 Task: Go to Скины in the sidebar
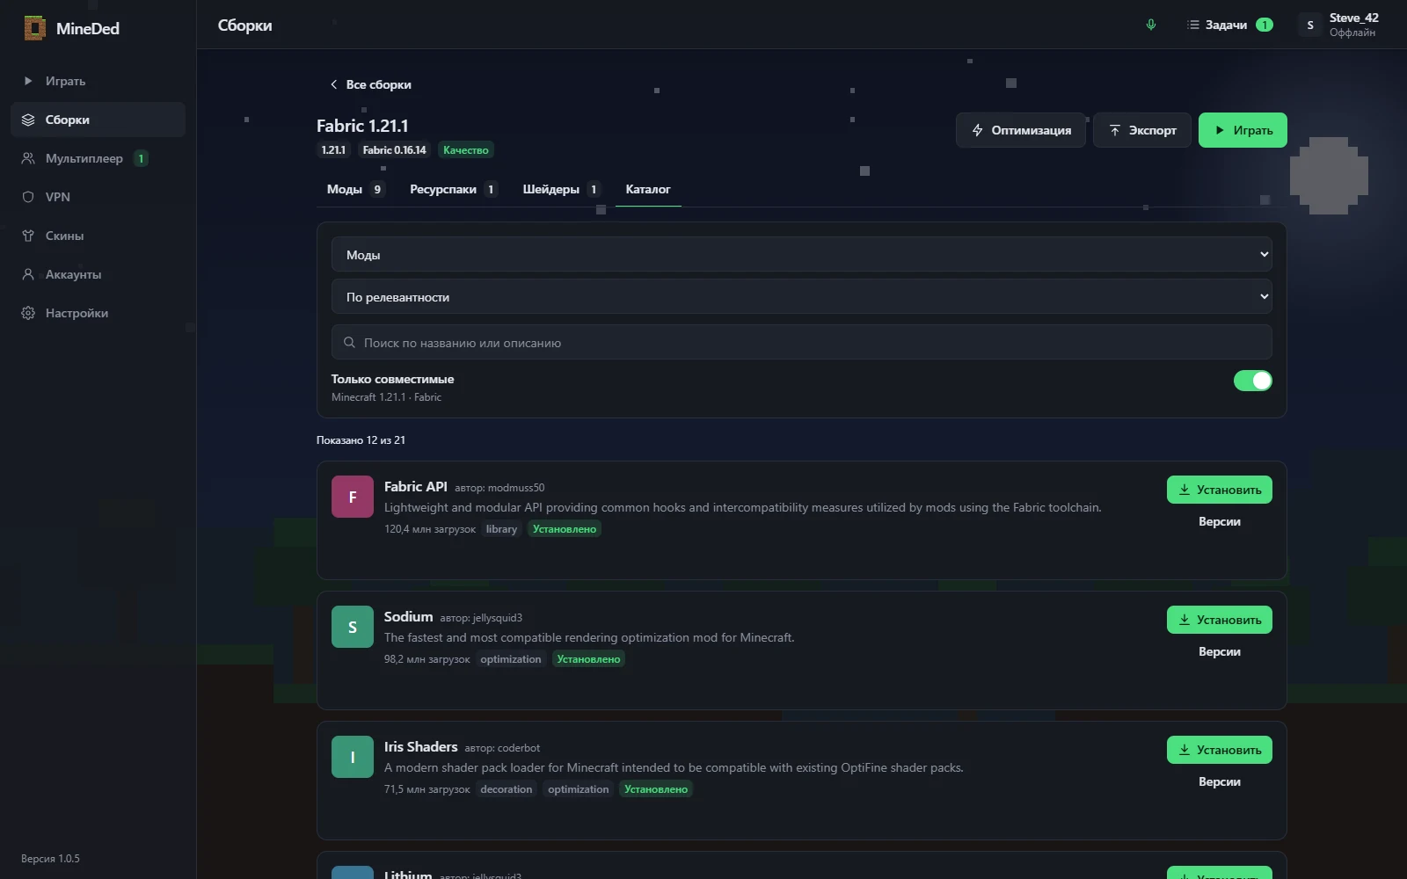tap(98, 236)
